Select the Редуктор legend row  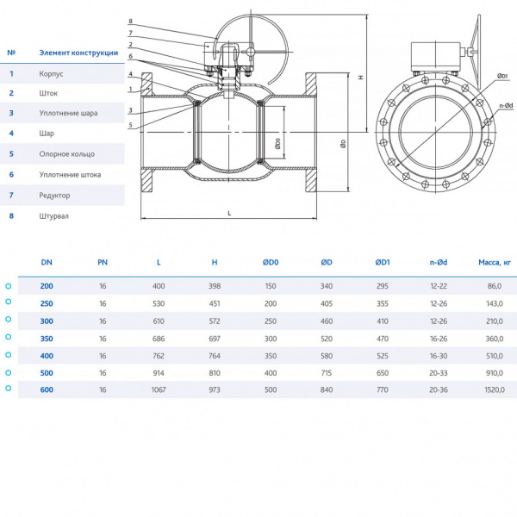(60, 195)
